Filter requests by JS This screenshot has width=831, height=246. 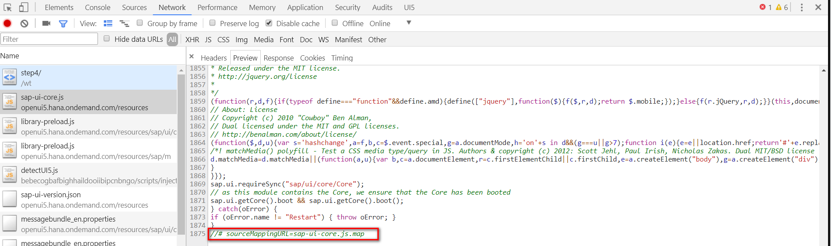point(208,40)
